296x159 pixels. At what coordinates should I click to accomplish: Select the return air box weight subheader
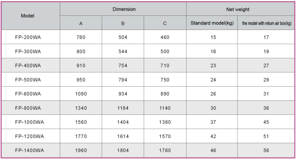click(x=266, y=23)
